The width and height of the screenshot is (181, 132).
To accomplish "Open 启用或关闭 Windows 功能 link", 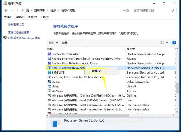I will coord(24,38).
